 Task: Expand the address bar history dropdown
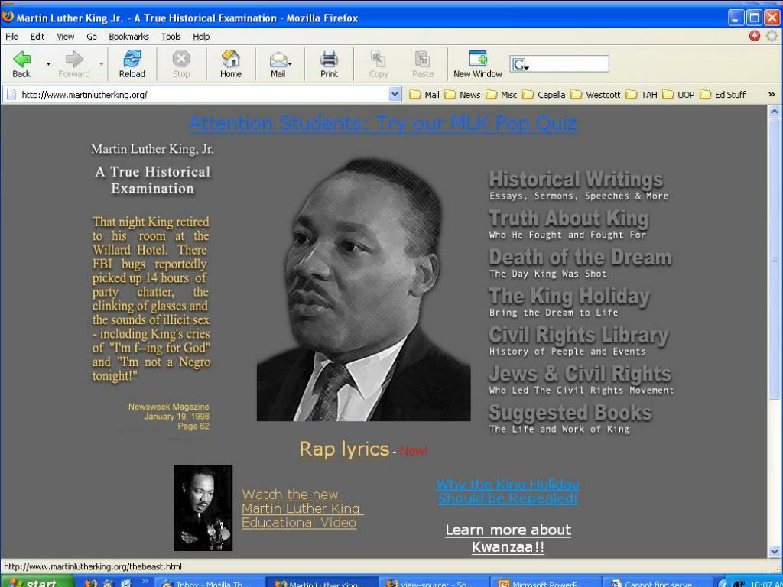[395, 94]
